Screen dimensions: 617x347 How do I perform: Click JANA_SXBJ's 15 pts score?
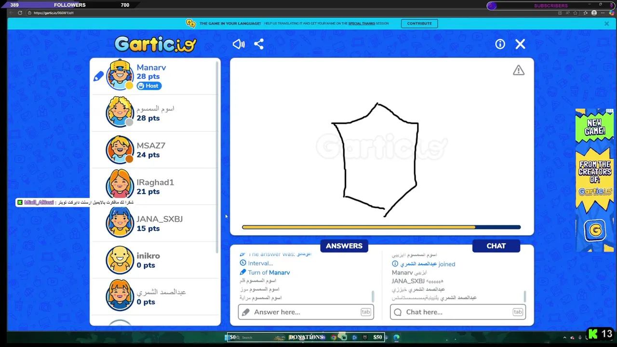pyautogui.click(x=148, y=228)
